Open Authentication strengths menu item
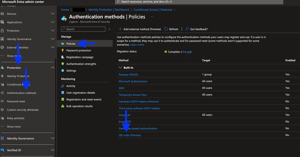The width and height of the screenshot is (300, 157). (81, 64)
